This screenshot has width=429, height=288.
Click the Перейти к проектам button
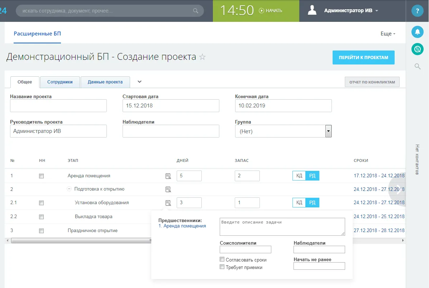coord(363,57)
